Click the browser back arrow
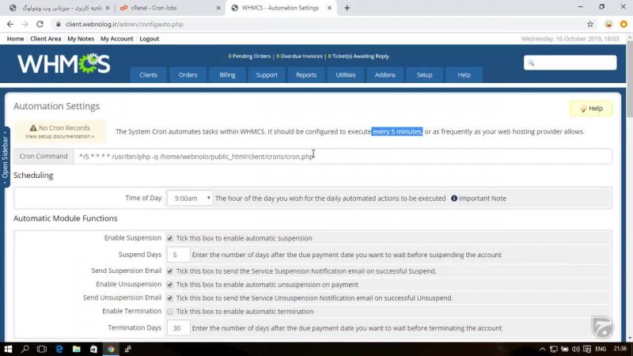This screenshot has height=356, width=633. 10,25
